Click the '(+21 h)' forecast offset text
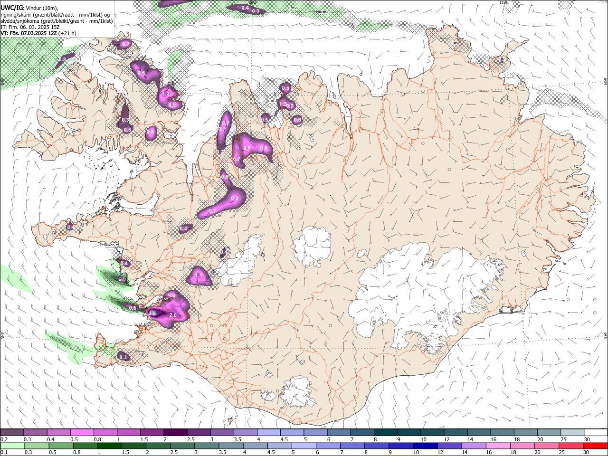The height and width of the screenshot is (456, 608). tap(68, 33)
